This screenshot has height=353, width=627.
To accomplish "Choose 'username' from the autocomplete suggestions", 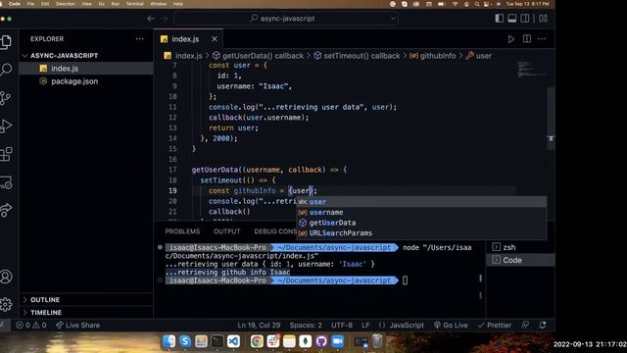I will coord(421,212).
